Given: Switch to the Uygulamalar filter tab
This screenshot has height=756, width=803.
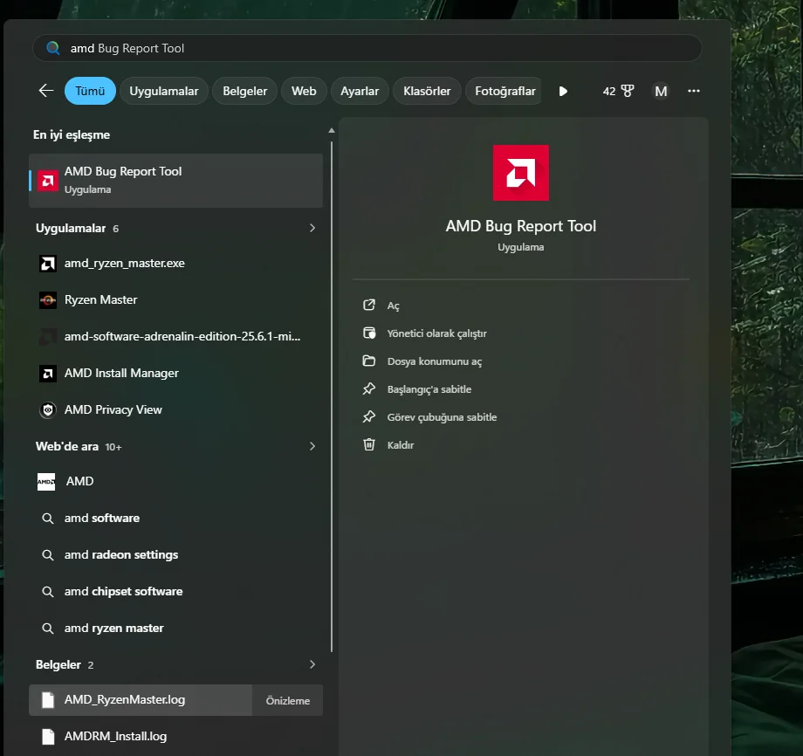Looking at the screenshot, I should [164, 91].
